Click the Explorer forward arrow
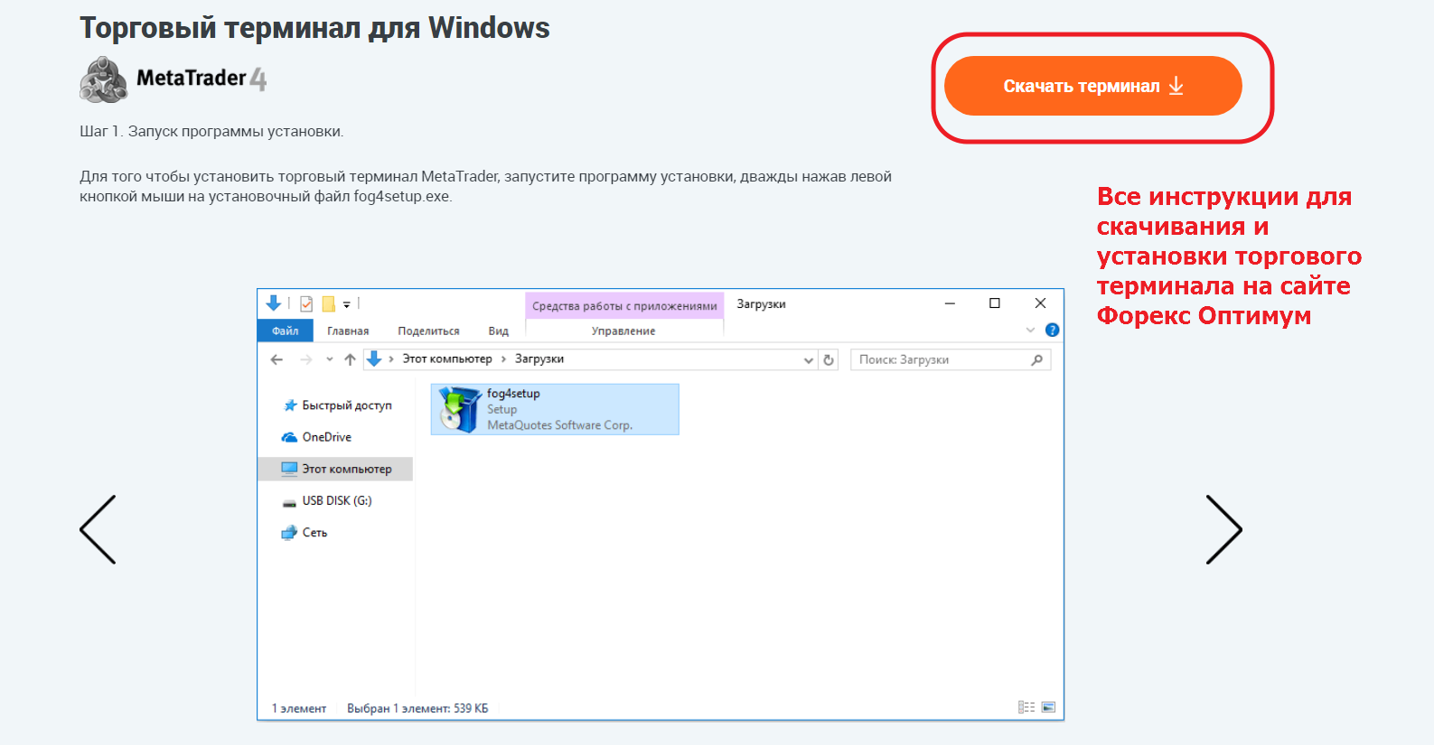The height and width of the screenshot is (745, 1434). click(x=306, y=359)
